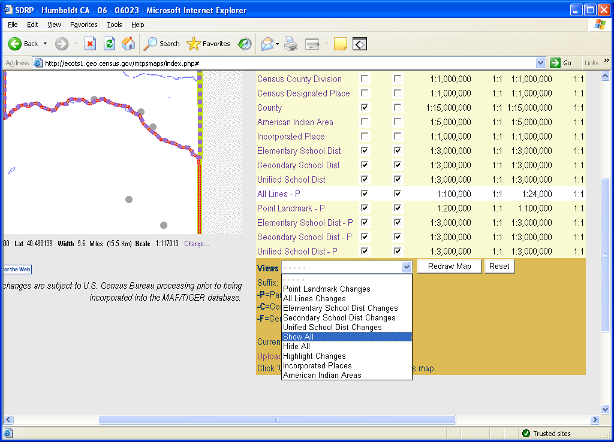The width and height of the screenshot is (614, 442).
Task: Select Highlight Changes in the Views list
Action: 314,356
